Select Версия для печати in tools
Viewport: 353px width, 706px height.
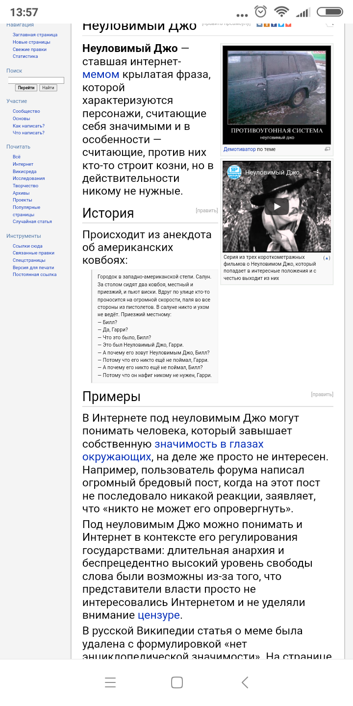click(33, 268)
